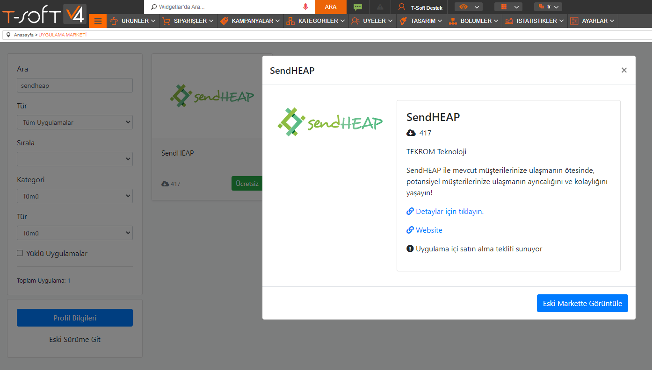This screenshot has height=370, width=652.
Task: Click the magnifier icon in widget search
Action: [x=154, y=7]
